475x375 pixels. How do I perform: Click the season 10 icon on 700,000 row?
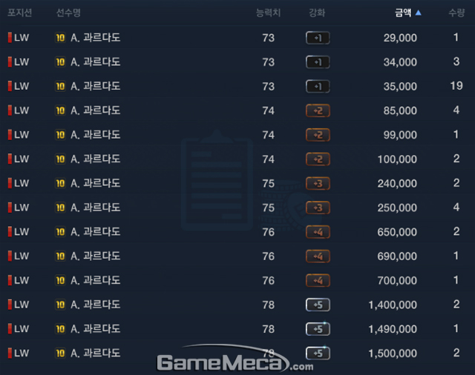click(60, 281)
